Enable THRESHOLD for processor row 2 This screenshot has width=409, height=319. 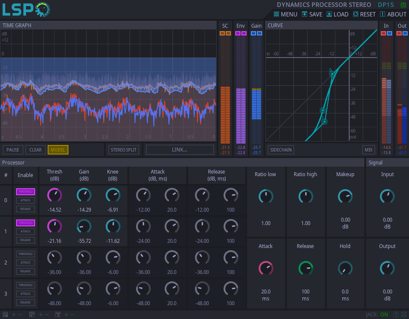click(26, 254)
